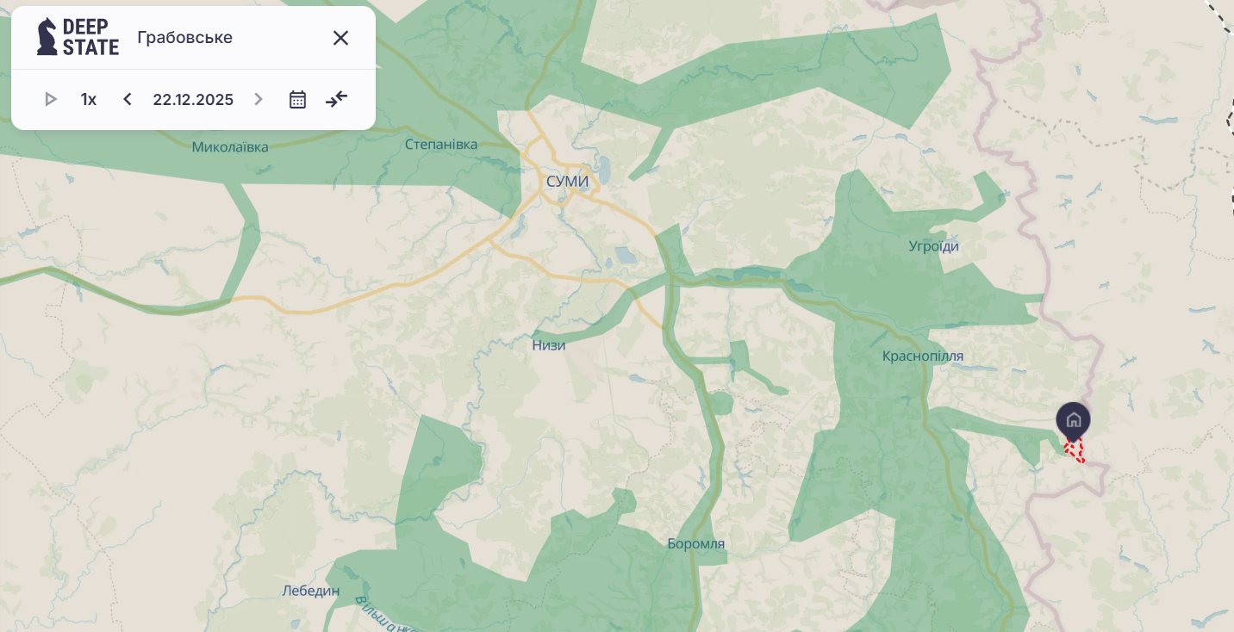Close the Грабовське panel

tap(340, 38)
